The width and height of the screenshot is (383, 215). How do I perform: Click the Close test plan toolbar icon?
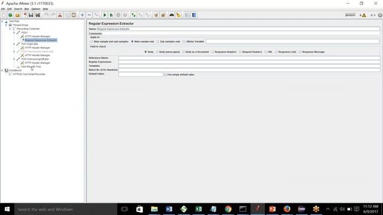click(25, 15)
